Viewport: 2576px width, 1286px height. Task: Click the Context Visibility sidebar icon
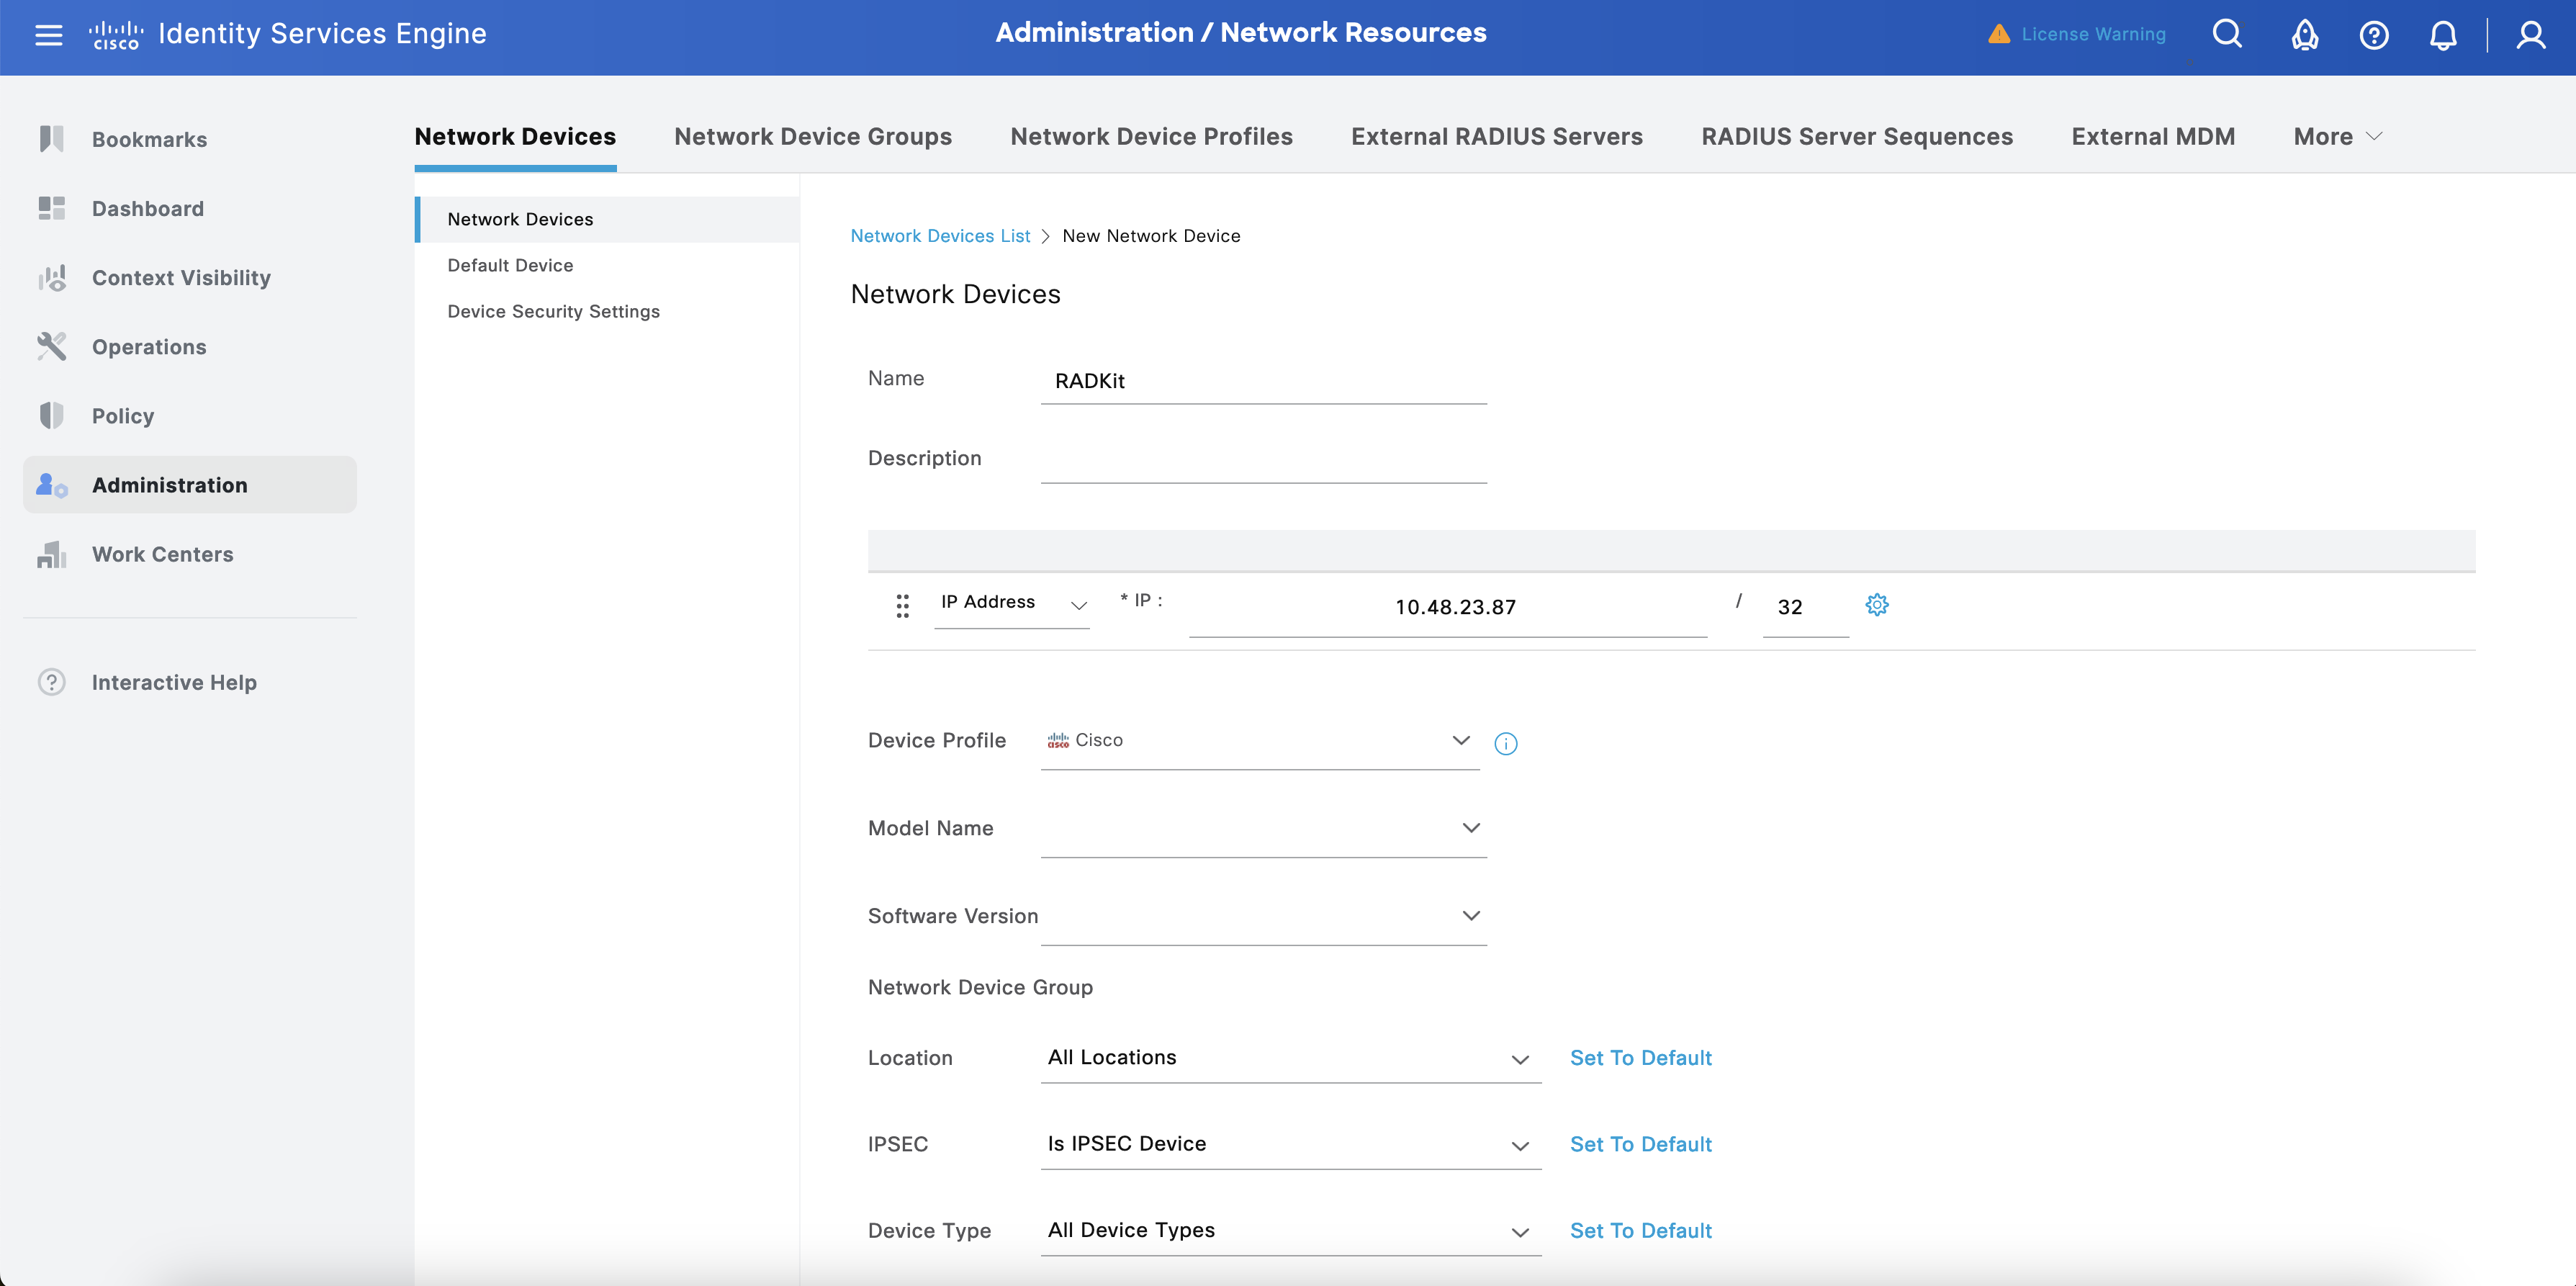point(51,277)
